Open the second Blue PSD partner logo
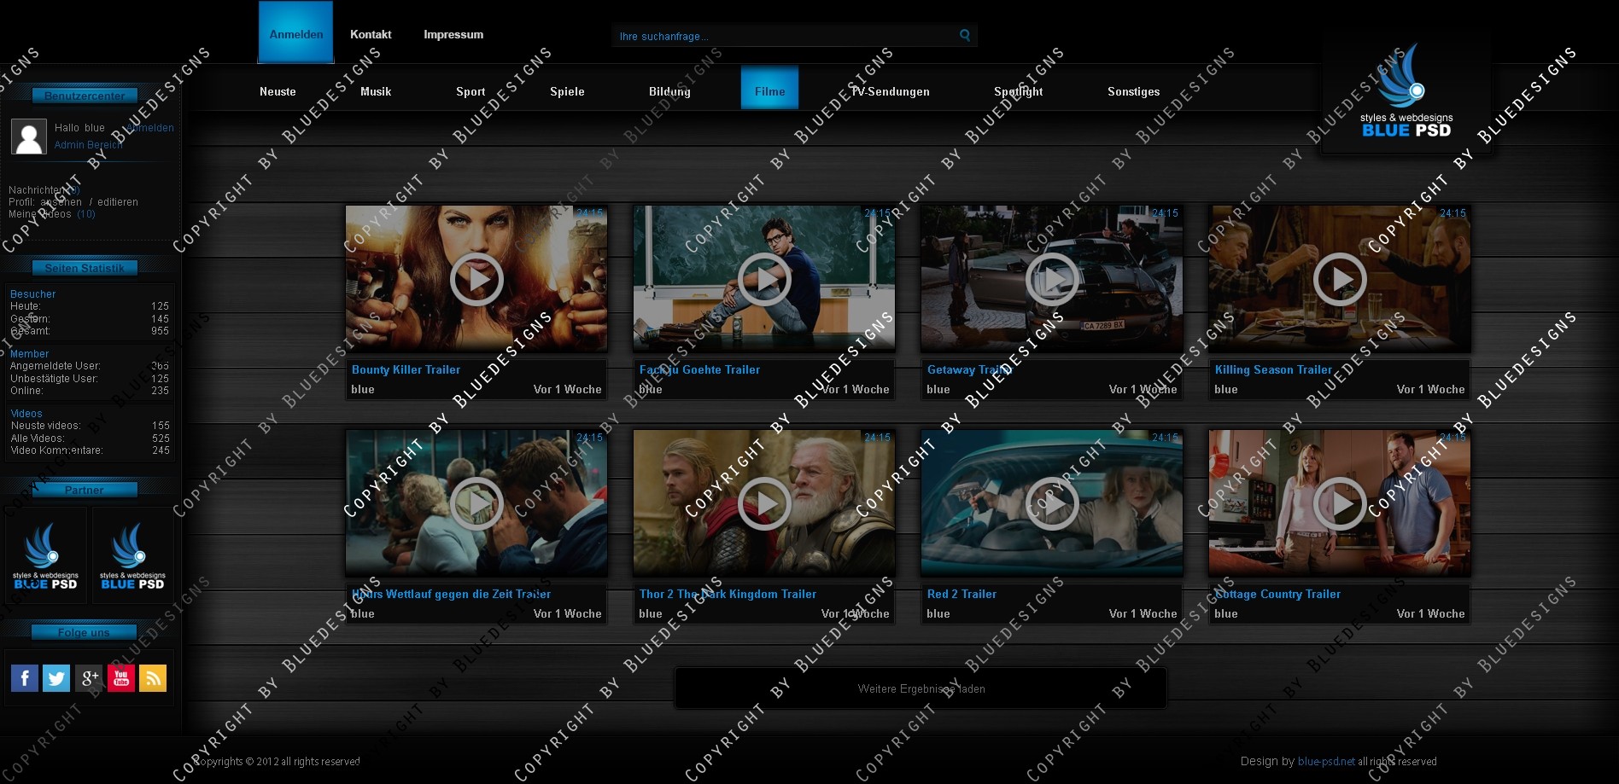Image resolution: width=1619 pixels, height=784 pixels. point(132,556)
